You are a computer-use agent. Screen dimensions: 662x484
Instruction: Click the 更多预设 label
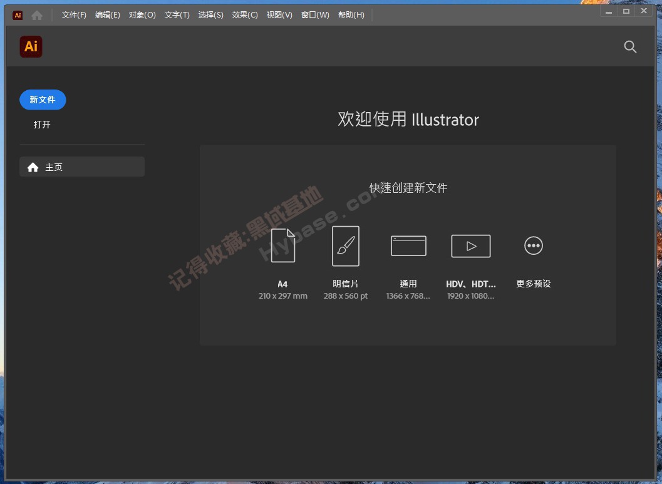pos(534,284)
